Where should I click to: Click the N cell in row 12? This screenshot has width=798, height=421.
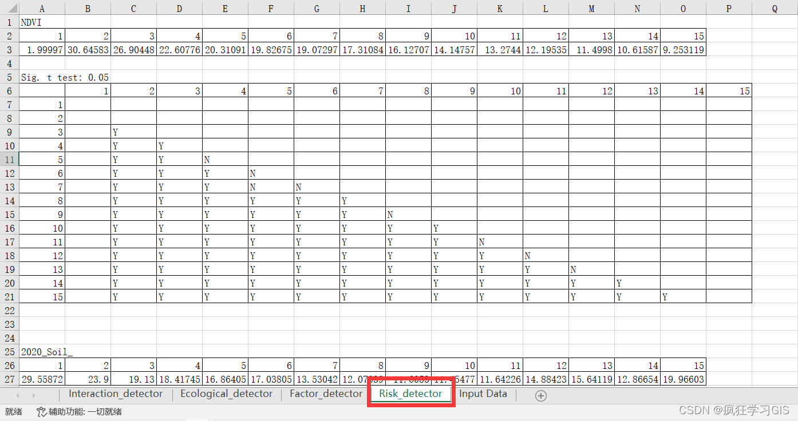tap(271, 173)
